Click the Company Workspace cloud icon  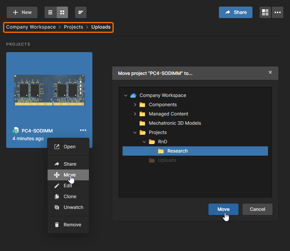coord(133,95)
